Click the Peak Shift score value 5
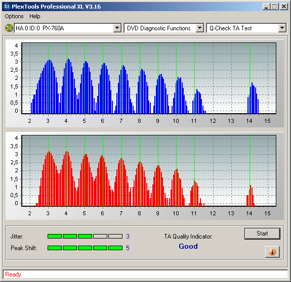Viewport: 291px width, 282px height. pyautogui.click(x=128, y=248)
